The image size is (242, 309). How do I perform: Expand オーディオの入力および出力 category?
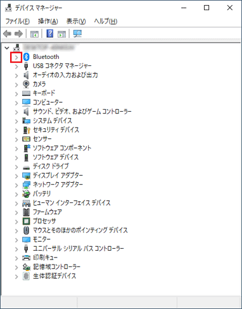click(x=16, y=76)
